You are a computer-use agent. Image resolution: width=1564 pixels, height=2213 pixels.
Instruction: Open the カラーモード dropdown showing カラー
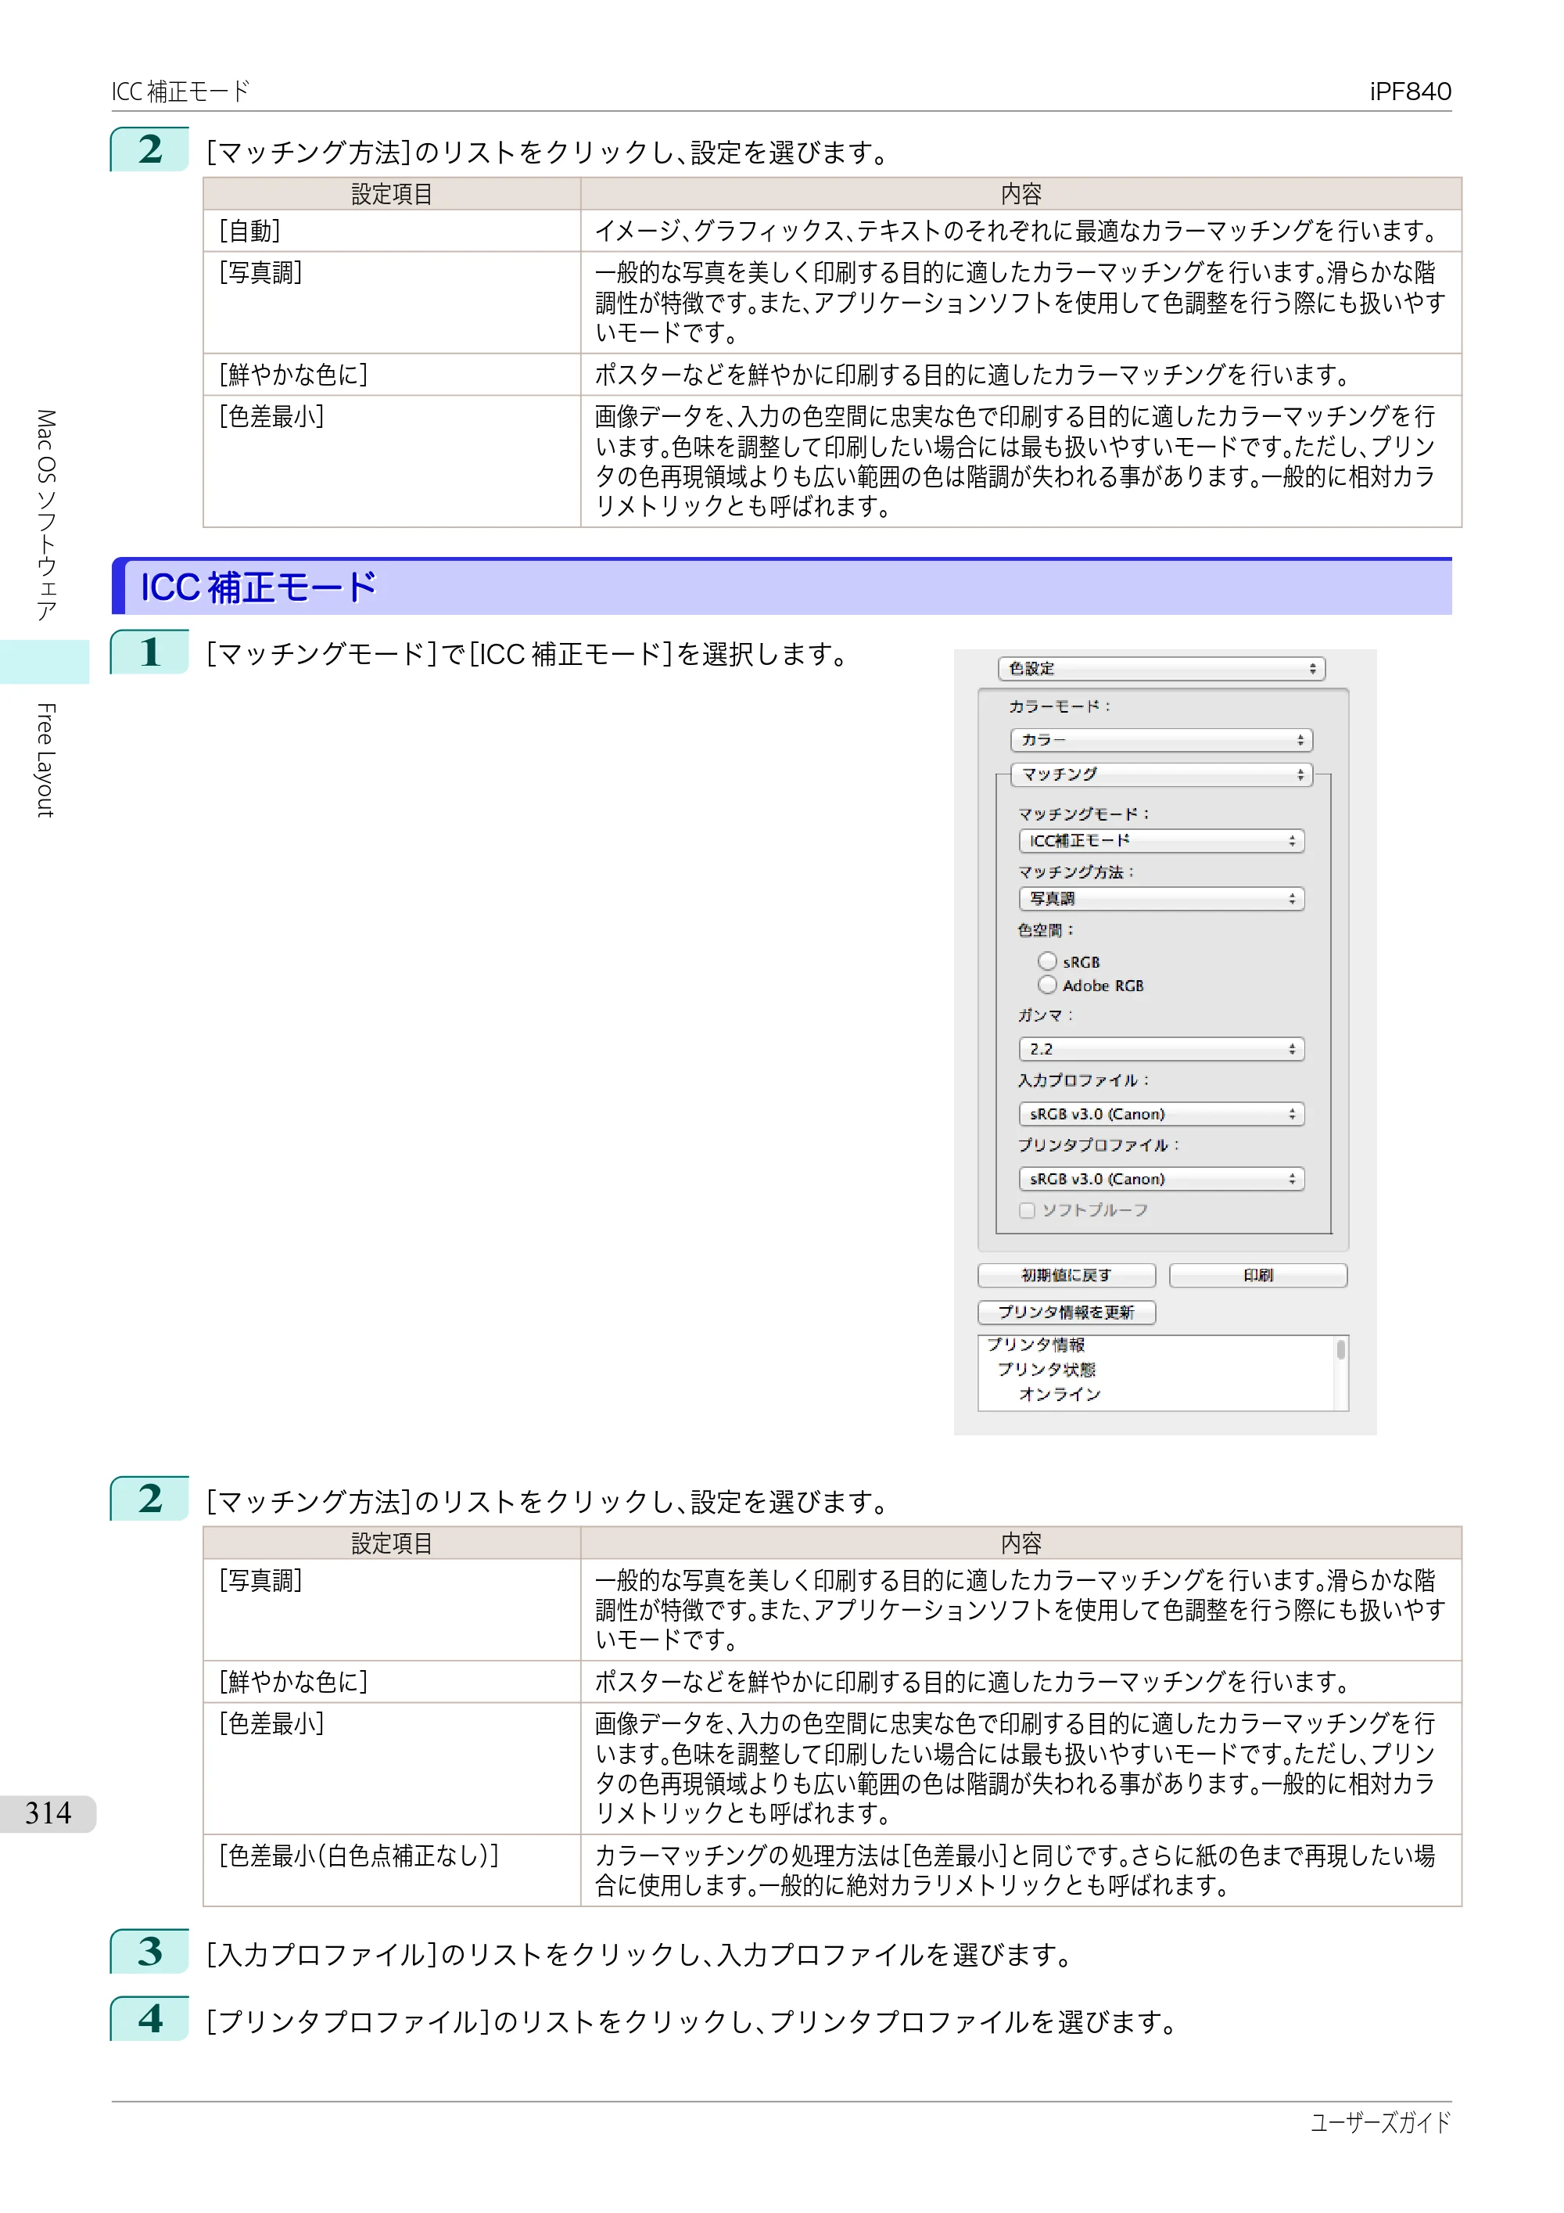tap(1161, 739)
